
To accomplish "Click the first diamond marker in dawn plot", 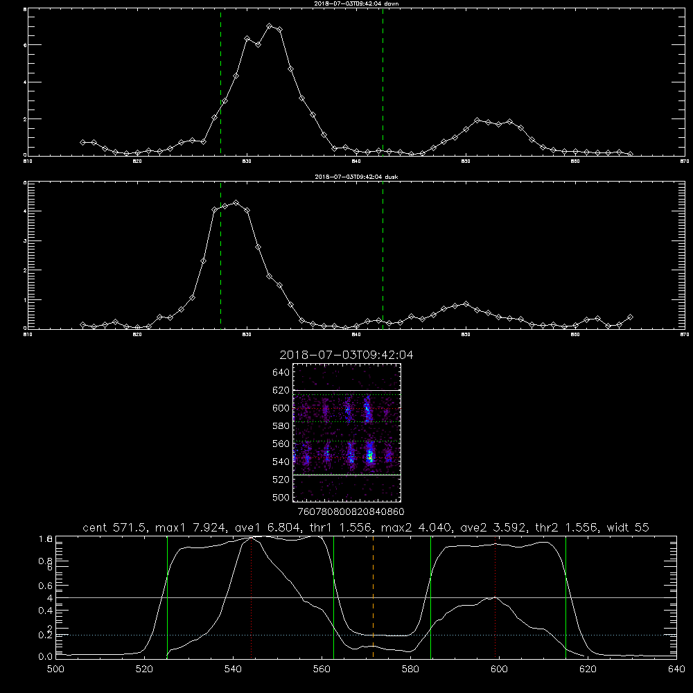I will (82, 142).
